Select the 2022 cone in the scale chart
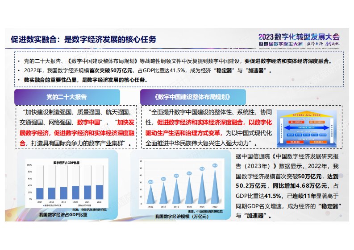 [215, 187]
